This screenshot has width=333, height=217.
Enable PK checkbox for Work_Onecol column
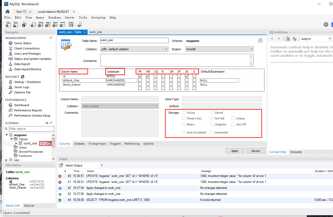tap(140, 85)
